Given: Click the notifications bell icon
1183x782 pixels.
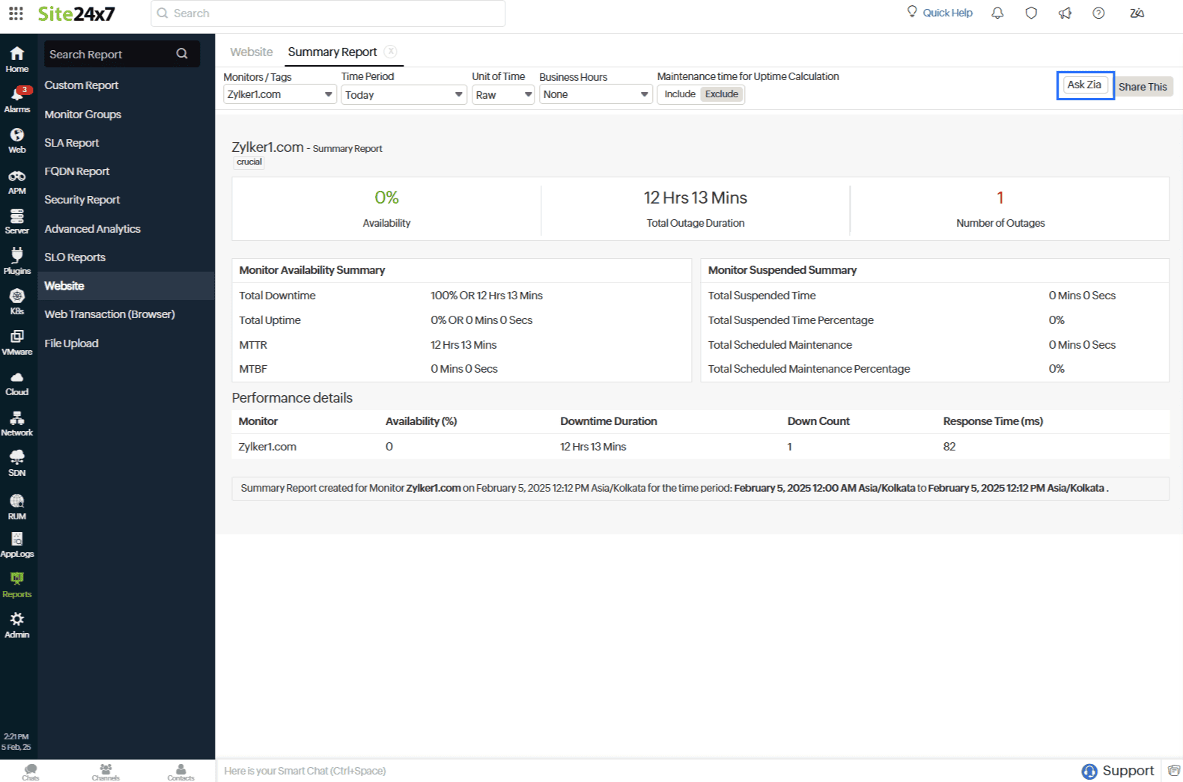Looking at the screenshot, I should pyautogui.click(x=997, y=13).
